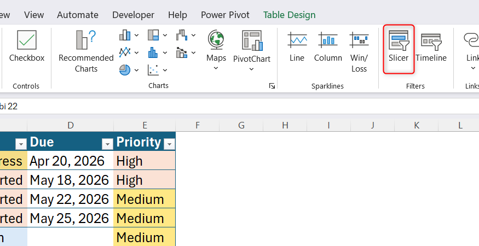Open the Developer tab

133,15
